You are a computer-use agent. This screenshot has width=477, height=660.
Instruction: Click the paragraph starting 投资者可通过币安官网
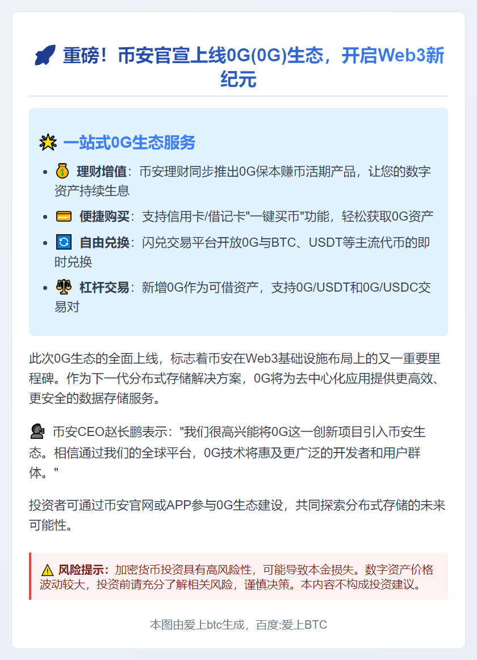(x=238, y=515)
